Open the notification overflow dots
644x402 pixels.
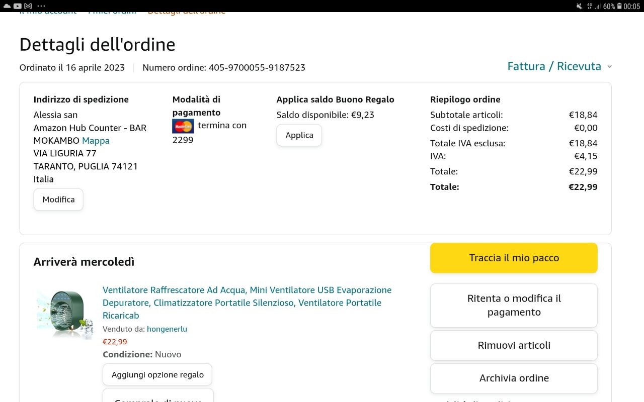coord(41,6)
